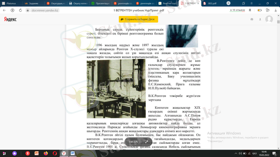The image size is (280, 157).
Task: Click the Яндекс logo
Action: [x=10, y=20]
